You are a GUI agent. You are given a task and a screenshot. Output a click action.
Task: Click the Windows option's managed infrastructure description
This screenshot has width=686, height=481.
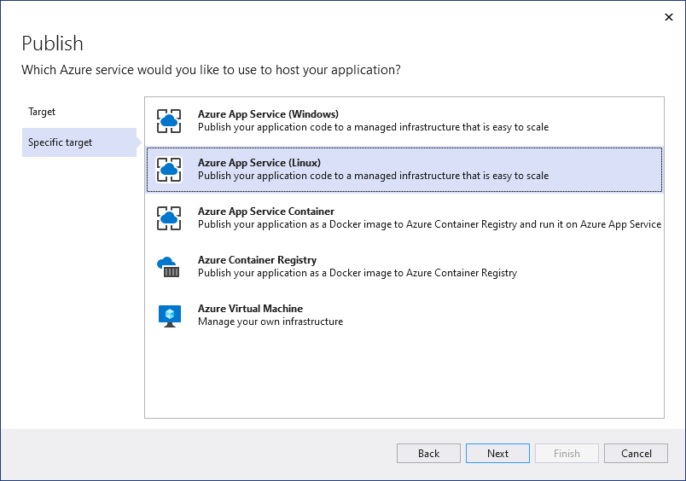coord(373,127)
